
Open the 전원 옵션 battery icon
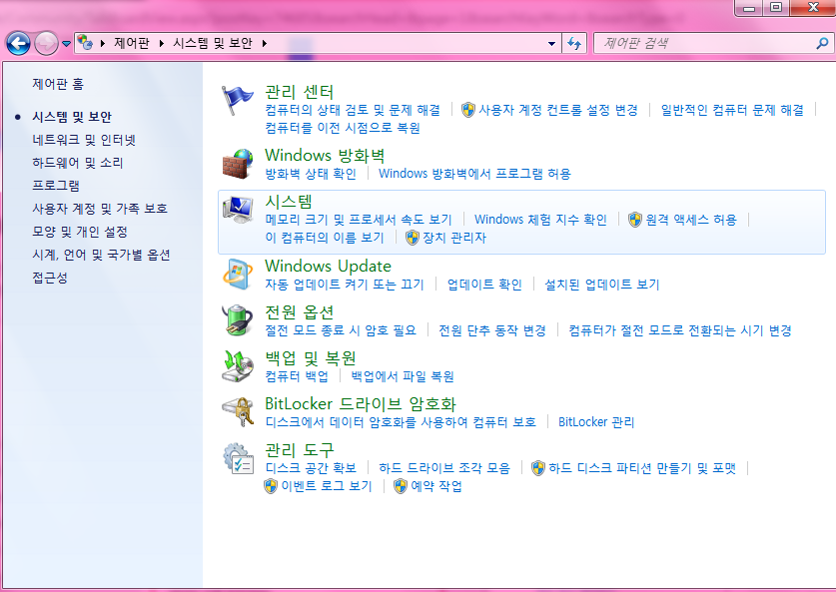pyautogui.click(x=238, y=320)
